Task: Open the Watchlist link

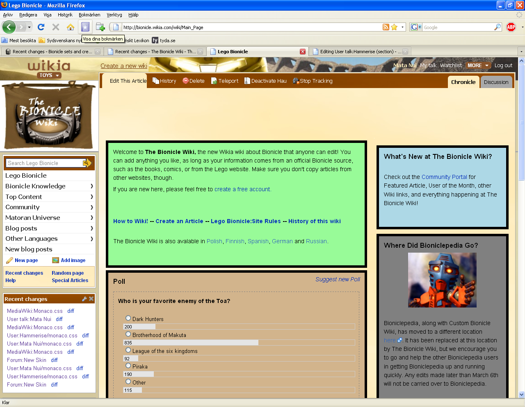Action: 451,66
